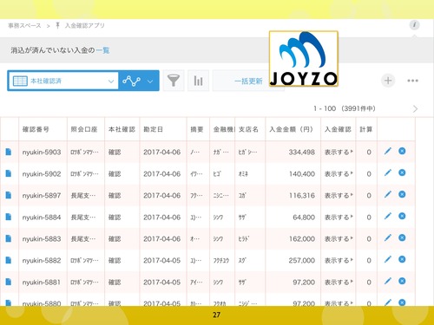Sort by the 本社確認 column header
The width and height of the screenshot is (434, 325).
click(x=122, y=129)
